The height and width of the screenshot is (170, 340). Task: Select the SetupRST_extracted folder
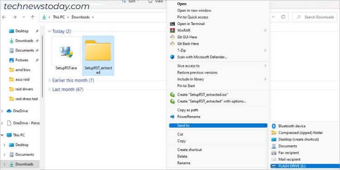point(98,55)
